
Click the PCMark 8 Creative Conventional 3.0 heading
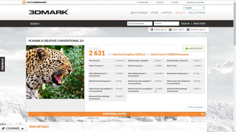tap(56, 41)
